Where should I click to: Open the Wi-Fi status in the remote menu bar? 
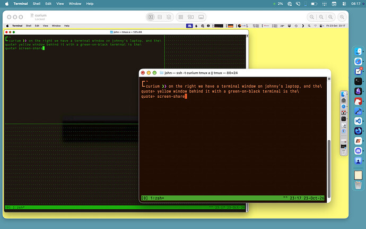[316, 26]
